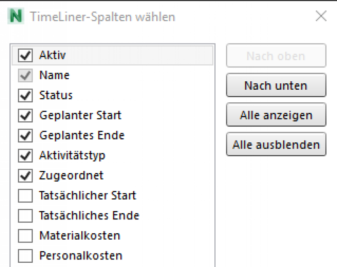Click the Navisworks logo icon in title bar
Image resolution: width=337 pixels, height=267 pixels.
pos(16,17)
